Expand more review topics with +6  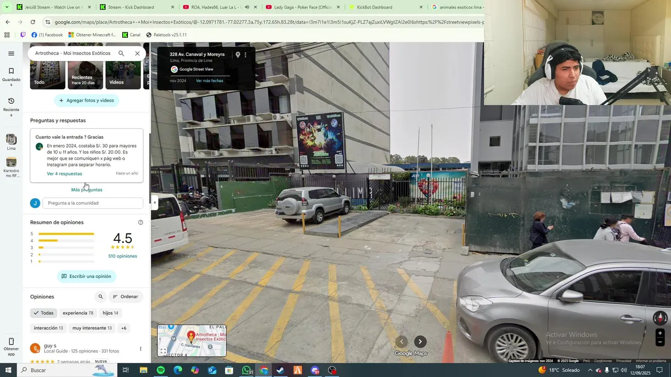coord(124,328)
